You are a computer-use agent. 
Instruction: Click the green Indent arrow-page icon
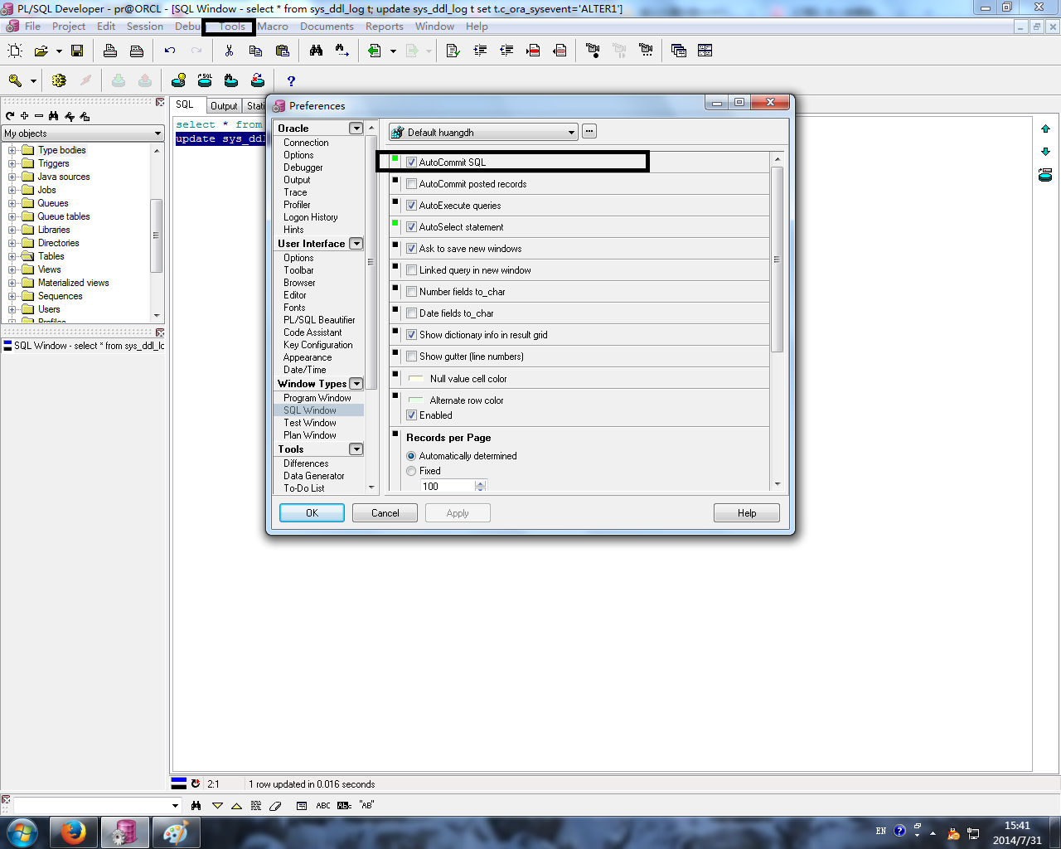[x=375, y=51]
